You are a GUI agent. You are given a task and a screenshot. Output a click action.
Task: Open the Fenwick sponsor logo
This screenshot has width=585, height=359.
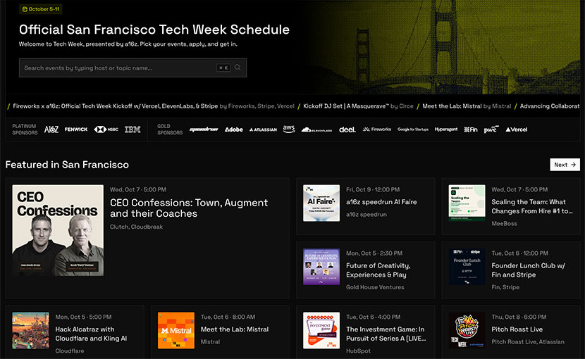76,130
